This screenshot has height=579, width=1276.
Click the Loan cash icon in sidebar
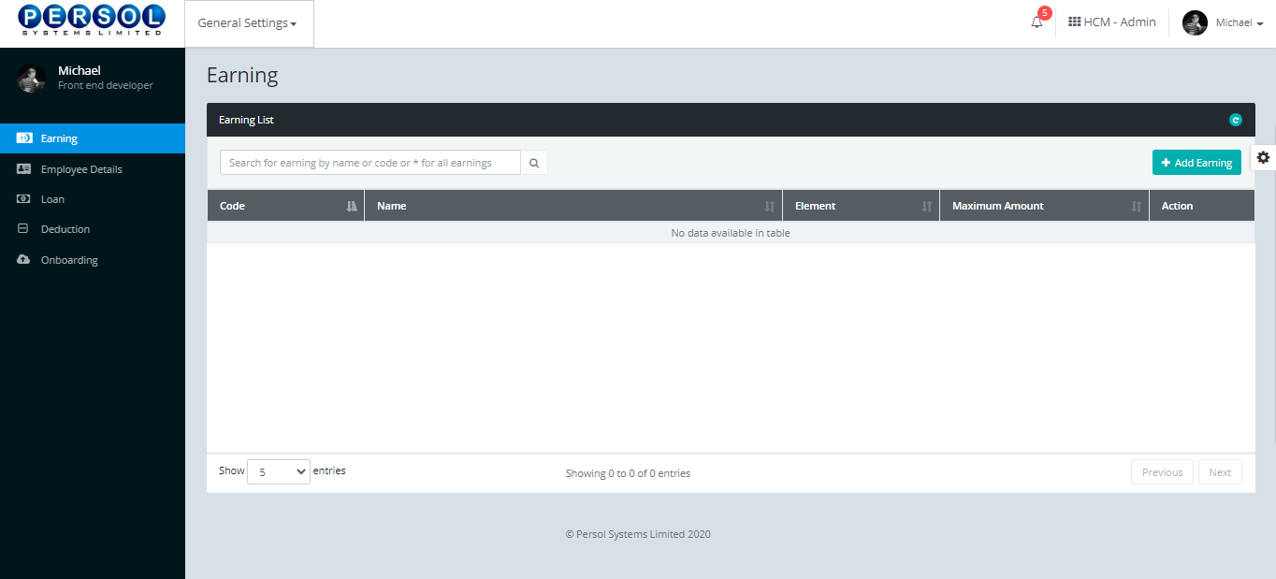(x=24, y=199)
